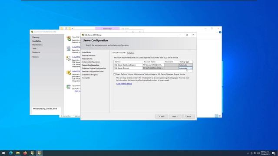Image resolution: width=278 pixels, height=156 pixels.
Task: Click the 'Startup Type' column header
Action: [x=185, y=62]
